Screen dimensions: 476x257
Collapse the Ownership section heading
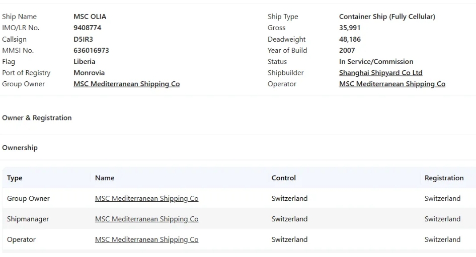pos(20,148)
